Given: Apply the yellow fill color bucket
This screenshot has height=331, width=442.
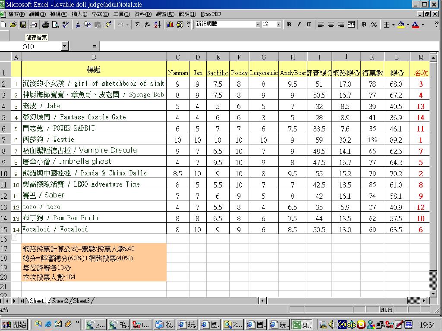Looking at the screenshot, I should click(x=401, y=25).
